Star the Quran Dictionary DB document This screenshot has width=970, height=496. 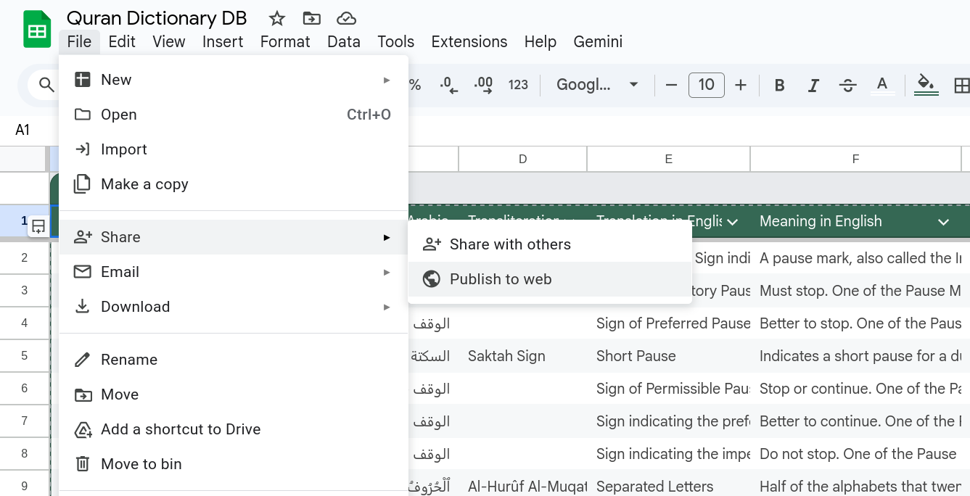click(x=276, y=19)
